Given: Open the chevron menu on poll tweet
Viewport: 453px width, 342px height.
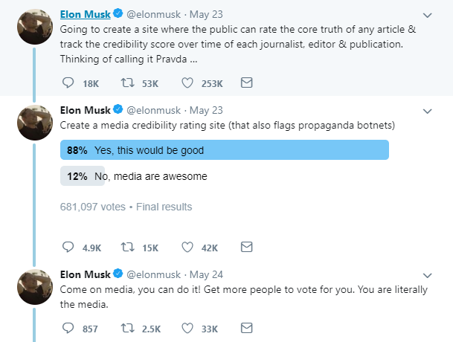Looking at the screenshot, I should click(427, 112).
